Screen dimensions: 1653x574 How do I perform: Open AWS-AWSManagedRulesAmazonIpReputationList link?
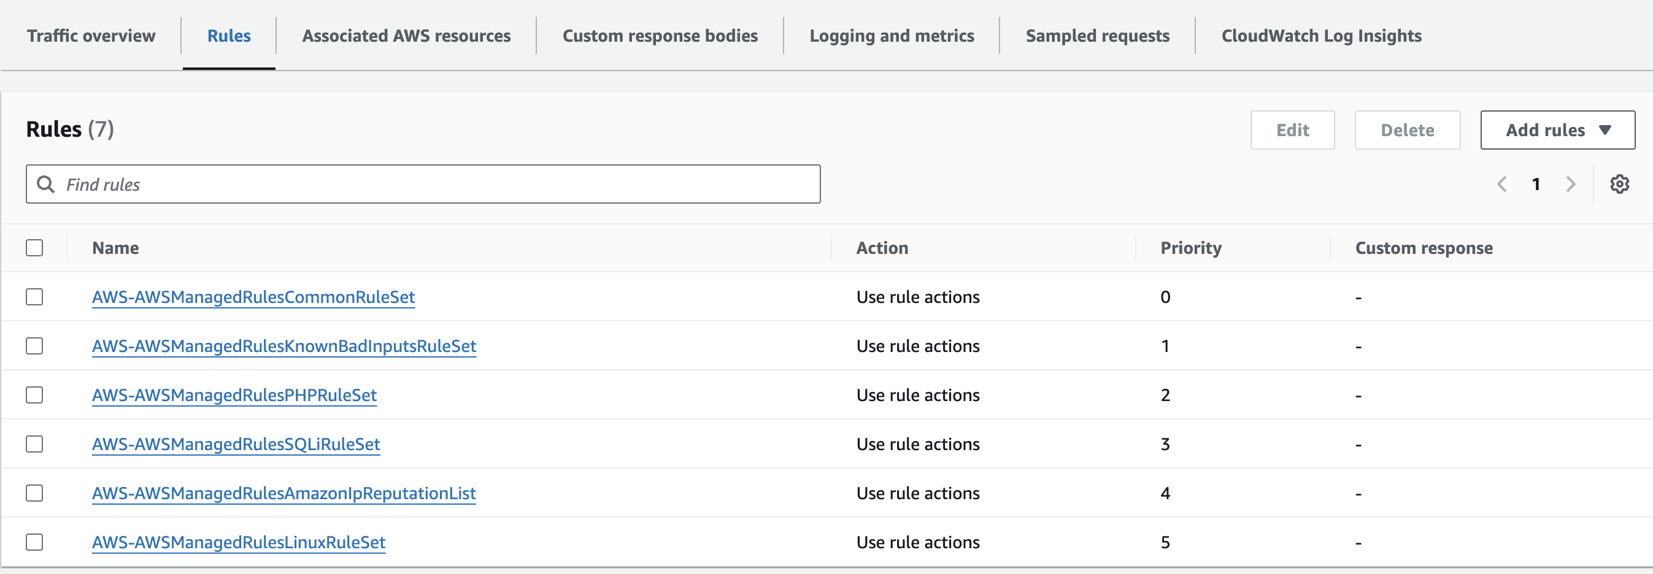283,493
